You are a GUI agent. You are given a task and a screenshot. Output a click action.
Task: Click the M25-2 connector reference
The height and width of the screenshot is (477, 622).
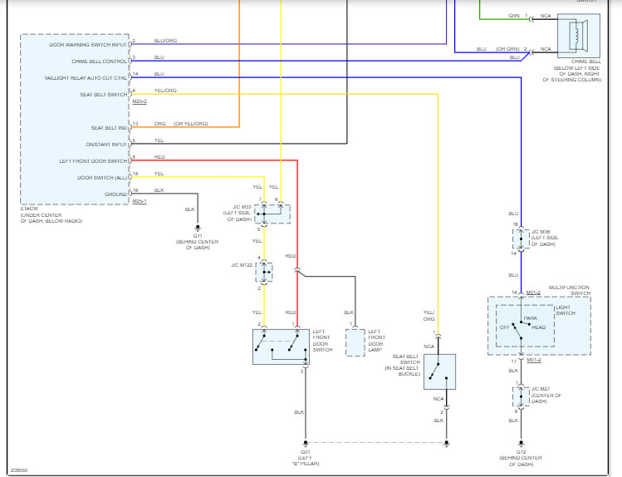coord(140,101)
